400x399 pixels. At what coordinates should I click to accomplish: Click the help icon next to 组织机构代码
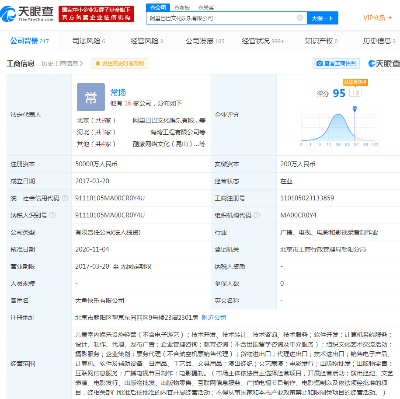pyautogui.click(x=257, y=215)
